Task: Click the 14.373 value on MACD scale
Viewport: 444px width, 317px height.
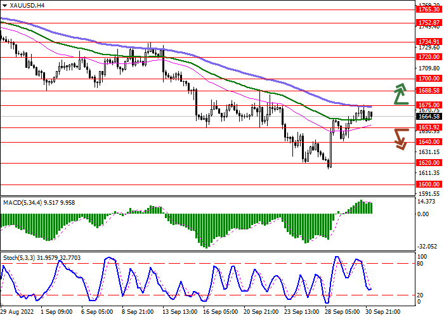Action: coord(426,202)
